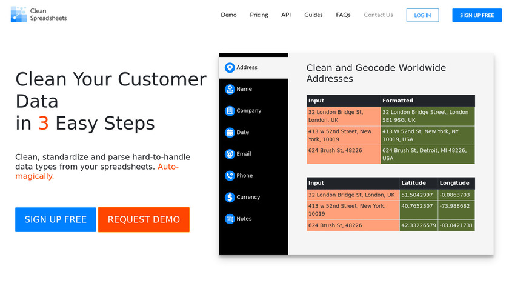Click the Clean Spreadsheets logo icon
Image resolution: width=509 pixels, height=286 pixels.
click(18, 15)
